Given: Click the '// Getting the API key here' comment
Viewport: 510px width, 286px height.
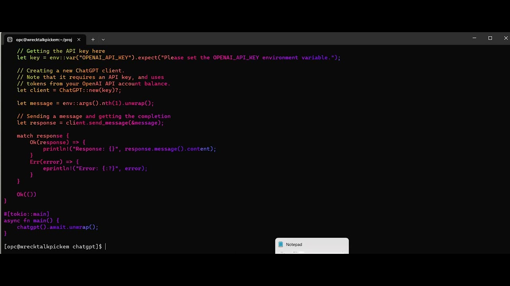Looking at the screenshot, I should (61, 51).
